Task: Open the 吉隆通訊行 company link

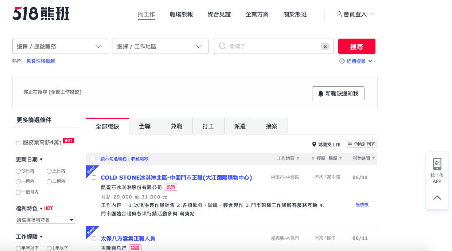Action: [114, 248]
